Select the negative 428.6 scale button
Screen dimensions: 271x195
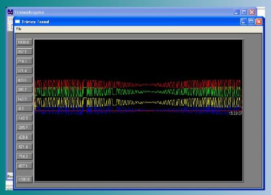pos(24,137)
